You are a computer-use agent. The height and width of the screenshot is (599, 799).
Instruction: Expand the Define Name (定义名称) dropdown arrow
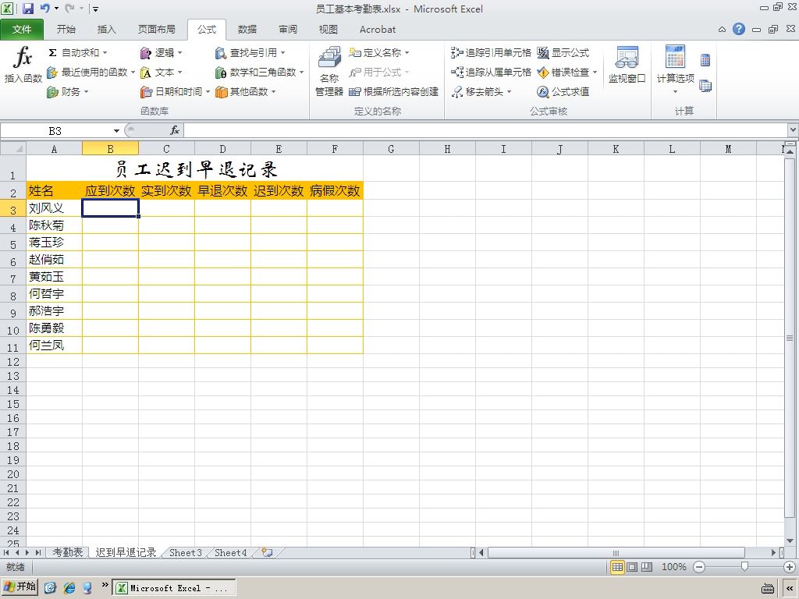point(407,52)
